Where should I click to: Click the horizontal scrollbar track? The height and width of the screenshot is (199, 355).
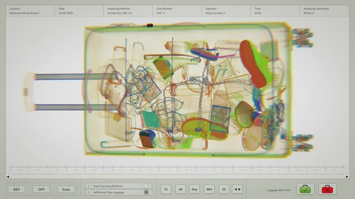coord(177,176)
